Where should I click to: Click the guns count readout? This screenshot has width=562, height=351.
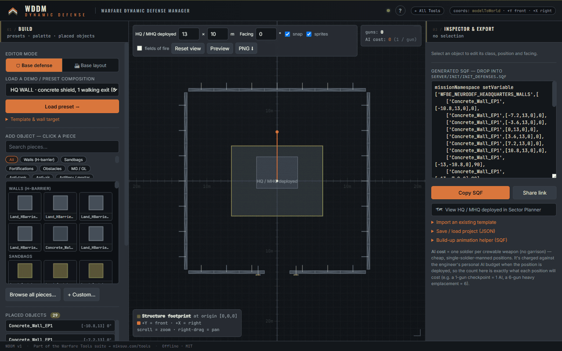pyautogui.click(x=375, y=32)
